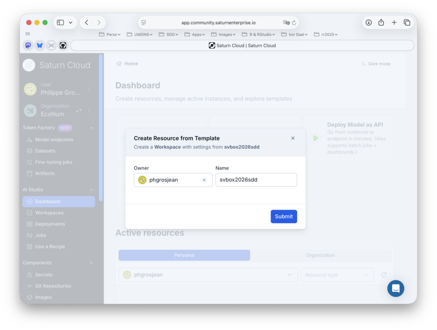Click the Safari downloads icon
The height and width of the screenshot is (330, 437).
(x=368, y=23)
